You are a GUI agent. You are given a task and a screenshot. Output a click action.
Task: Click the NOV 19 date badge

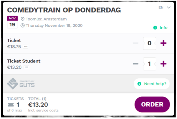pyautogui.click(x=13, y=22)
